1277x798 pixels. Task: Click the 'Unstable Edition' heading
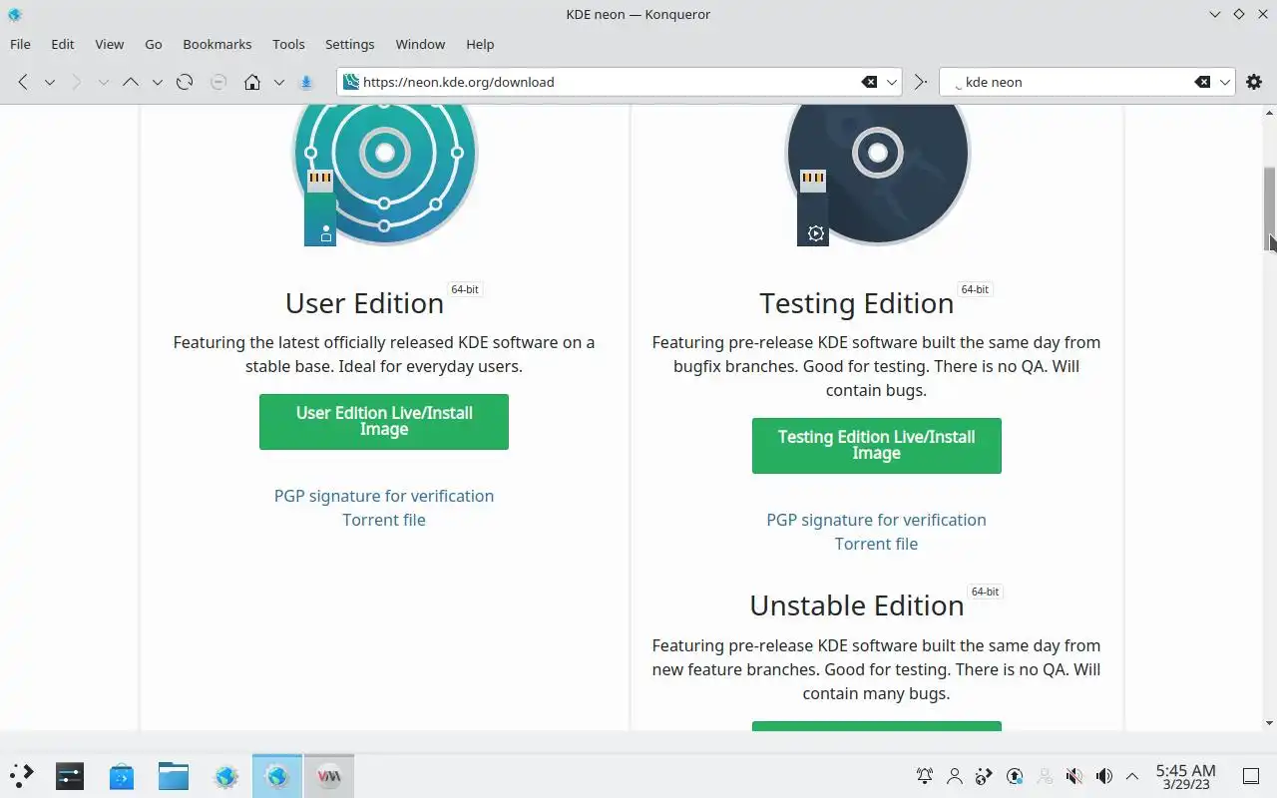tap(856, 605)
